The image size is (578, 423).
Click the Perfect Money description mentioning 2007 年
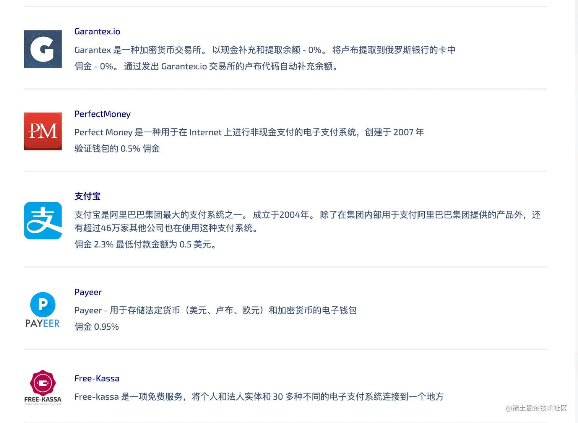tap(249, 132)
